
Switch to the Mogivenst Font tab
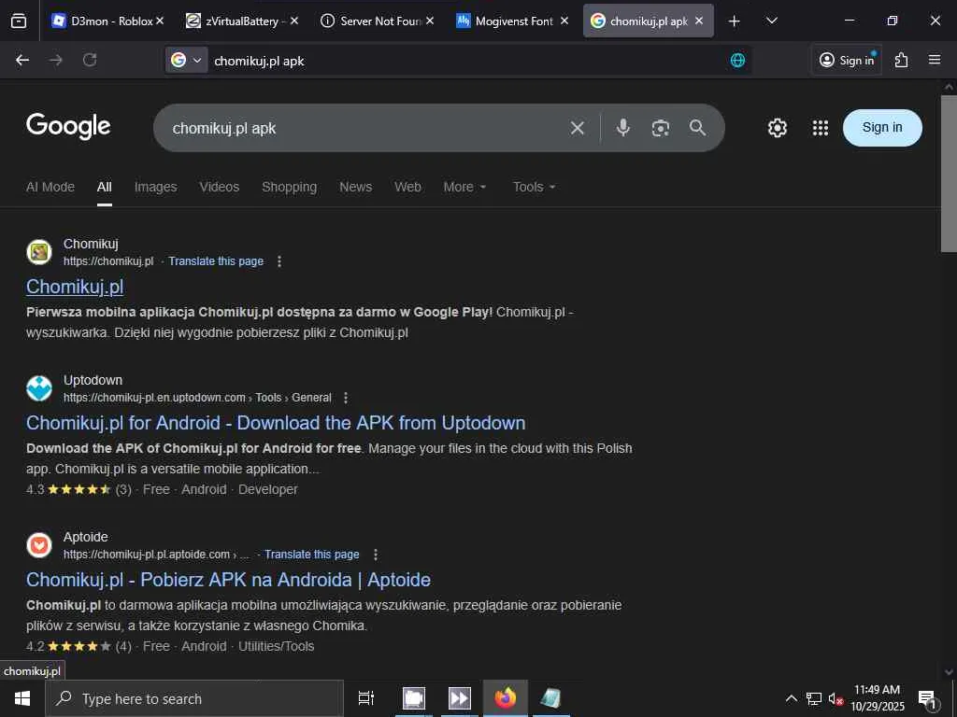(x=511, y=21)
